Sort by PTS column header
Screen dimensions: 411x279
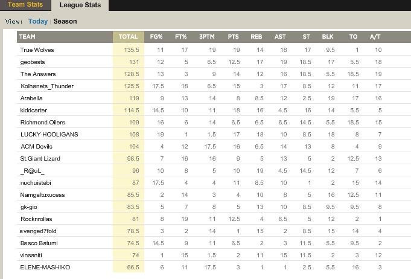233,37
